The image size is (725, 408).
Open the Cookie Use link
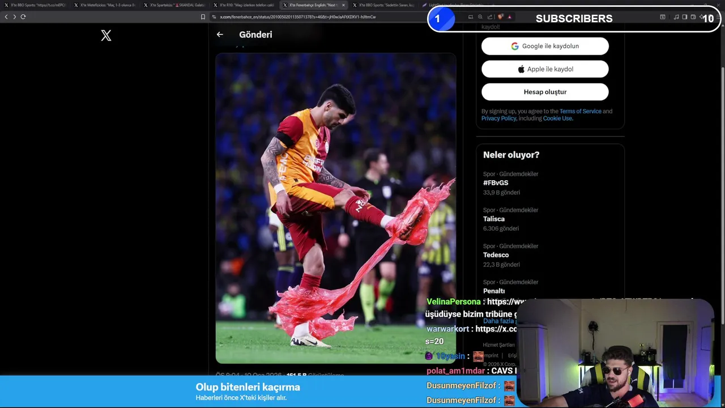coord(557,118)
